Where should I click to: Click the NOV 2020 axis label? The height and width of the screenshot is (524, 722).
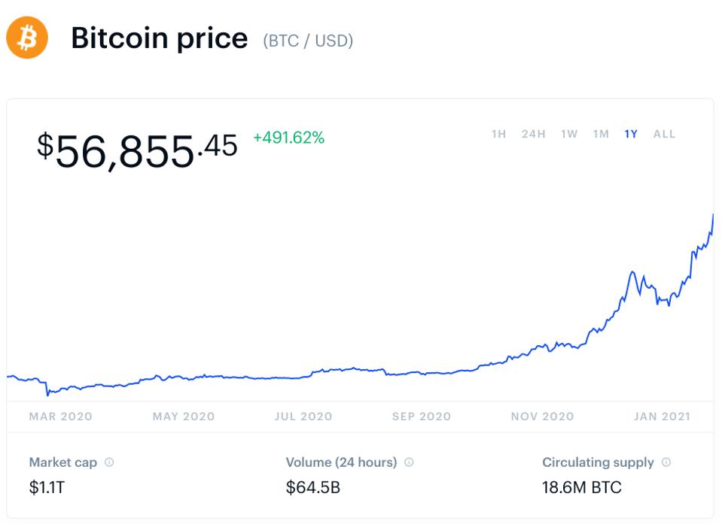[x=542, y=416]
